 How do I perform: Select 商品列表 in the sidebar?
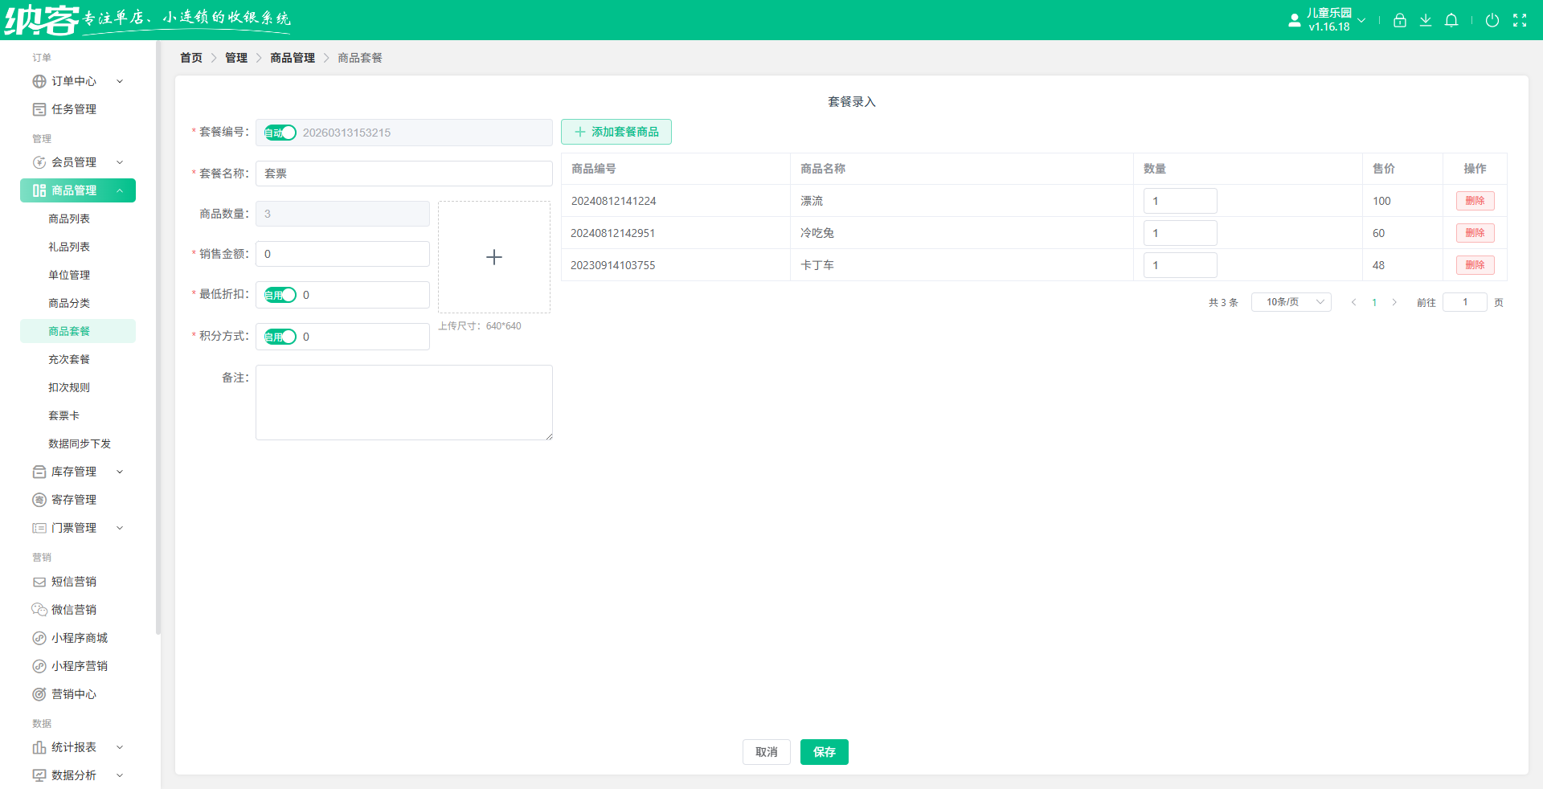point(69,219)
